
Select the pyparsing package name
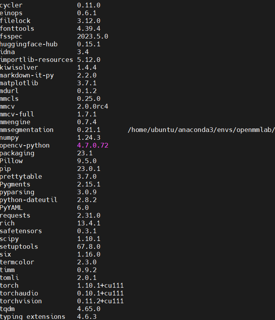coord(17,192)
